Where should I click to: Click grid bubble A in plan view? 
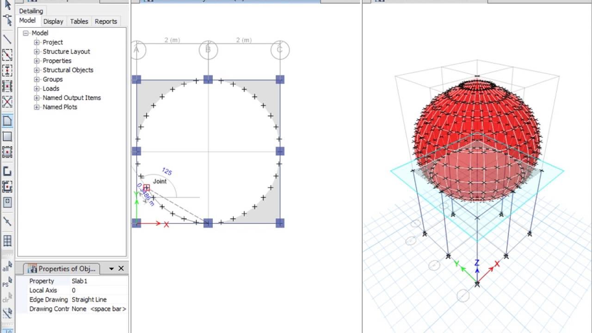(x=137, y=49)
